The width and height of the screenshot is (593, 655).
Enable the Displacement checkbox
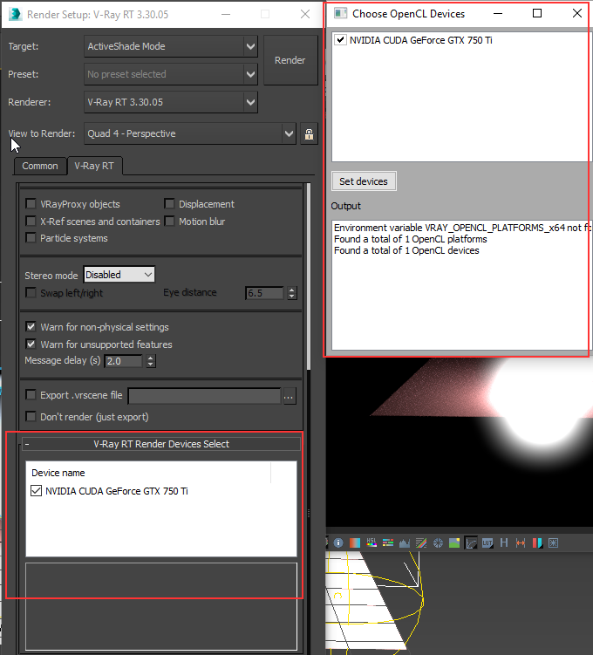tap(169, 204)
